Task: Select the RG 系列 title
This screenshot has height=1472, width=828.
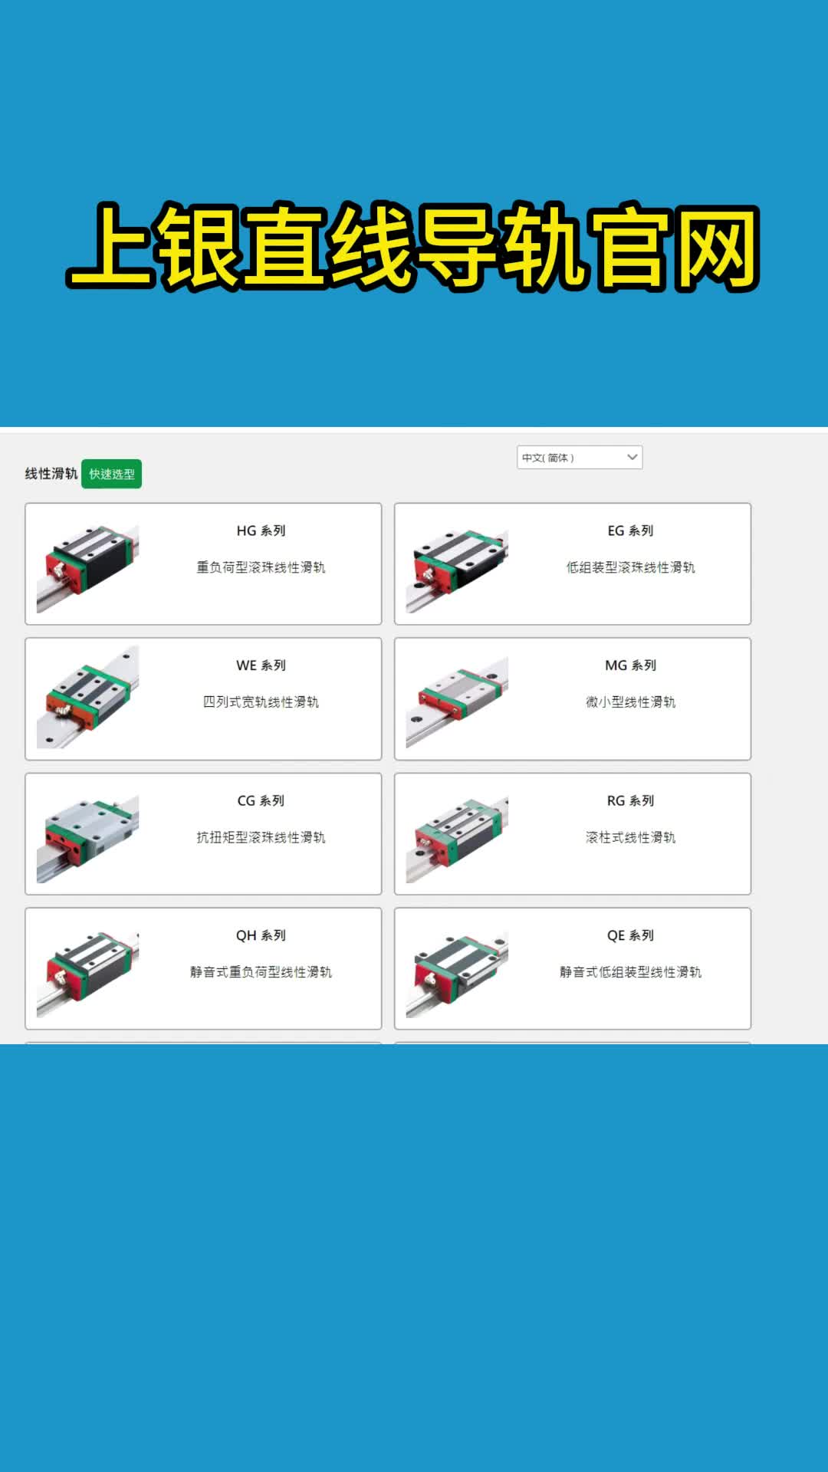Action: click(630, 800)
